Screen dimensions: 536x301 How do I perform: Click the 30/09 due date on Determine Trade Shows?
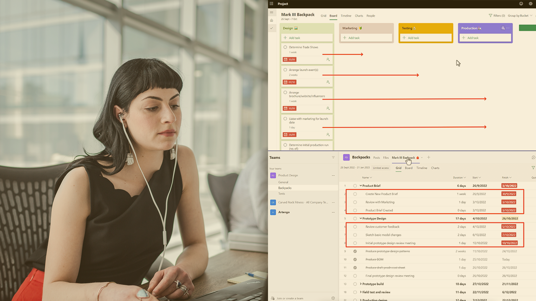pos(290,60)
